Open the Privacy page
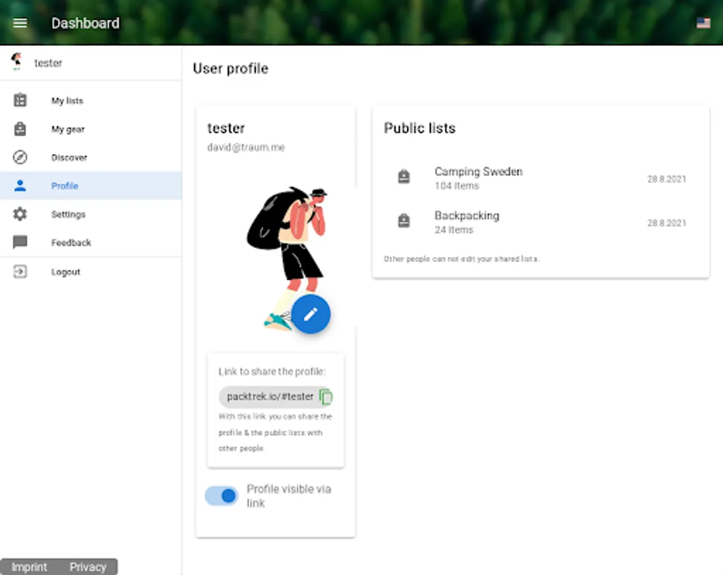 pyautogui.click(x=88, y=567)
